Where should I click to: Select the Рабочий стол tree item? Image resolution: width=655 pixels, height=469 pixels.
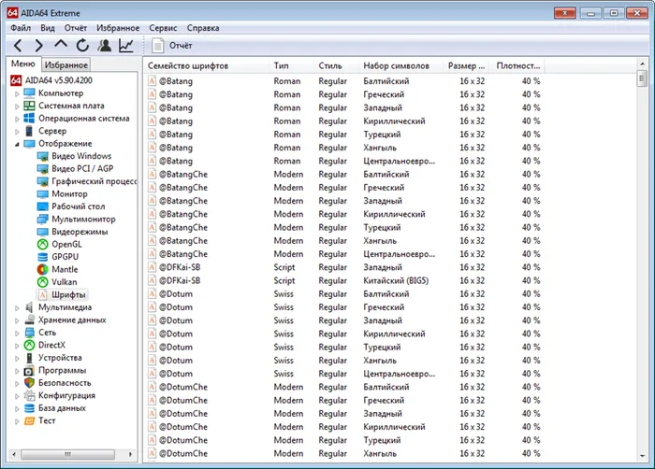78,206
